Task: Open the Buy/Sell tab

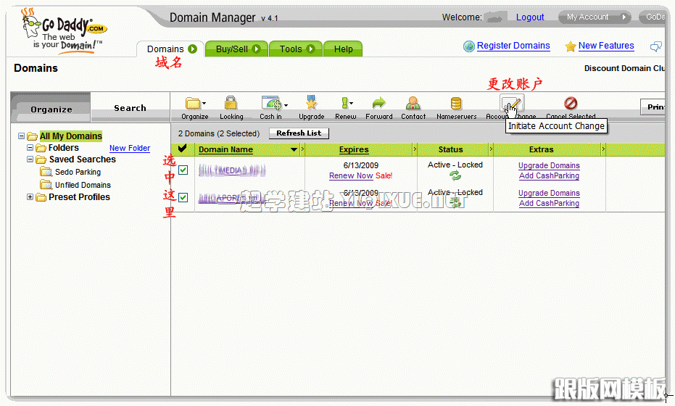Action: coord(237,49)
